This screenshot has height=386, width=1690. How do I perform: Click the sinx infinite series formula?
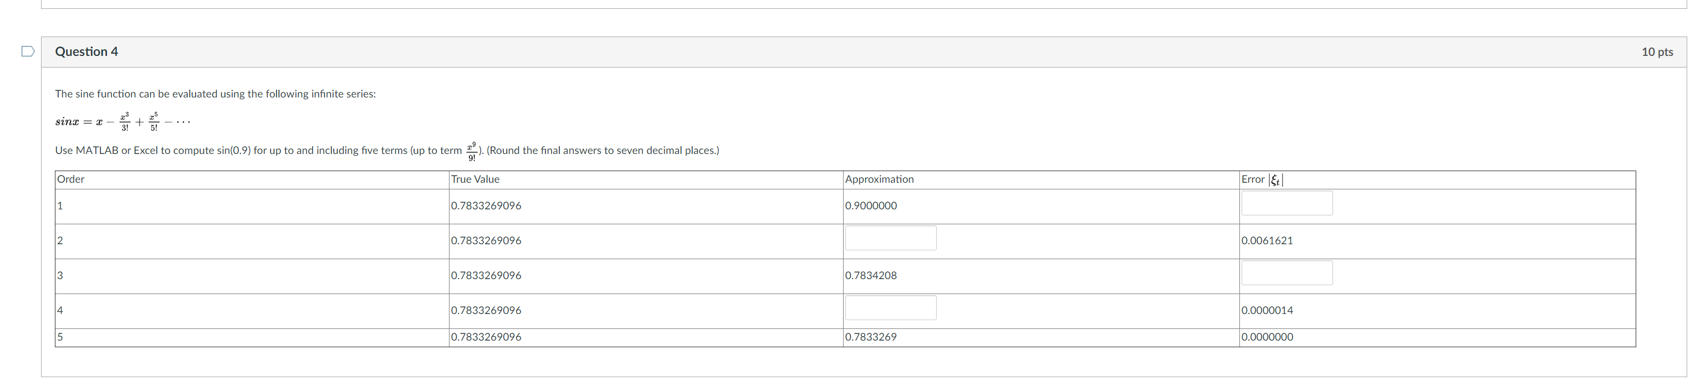[x=122, y=122]
